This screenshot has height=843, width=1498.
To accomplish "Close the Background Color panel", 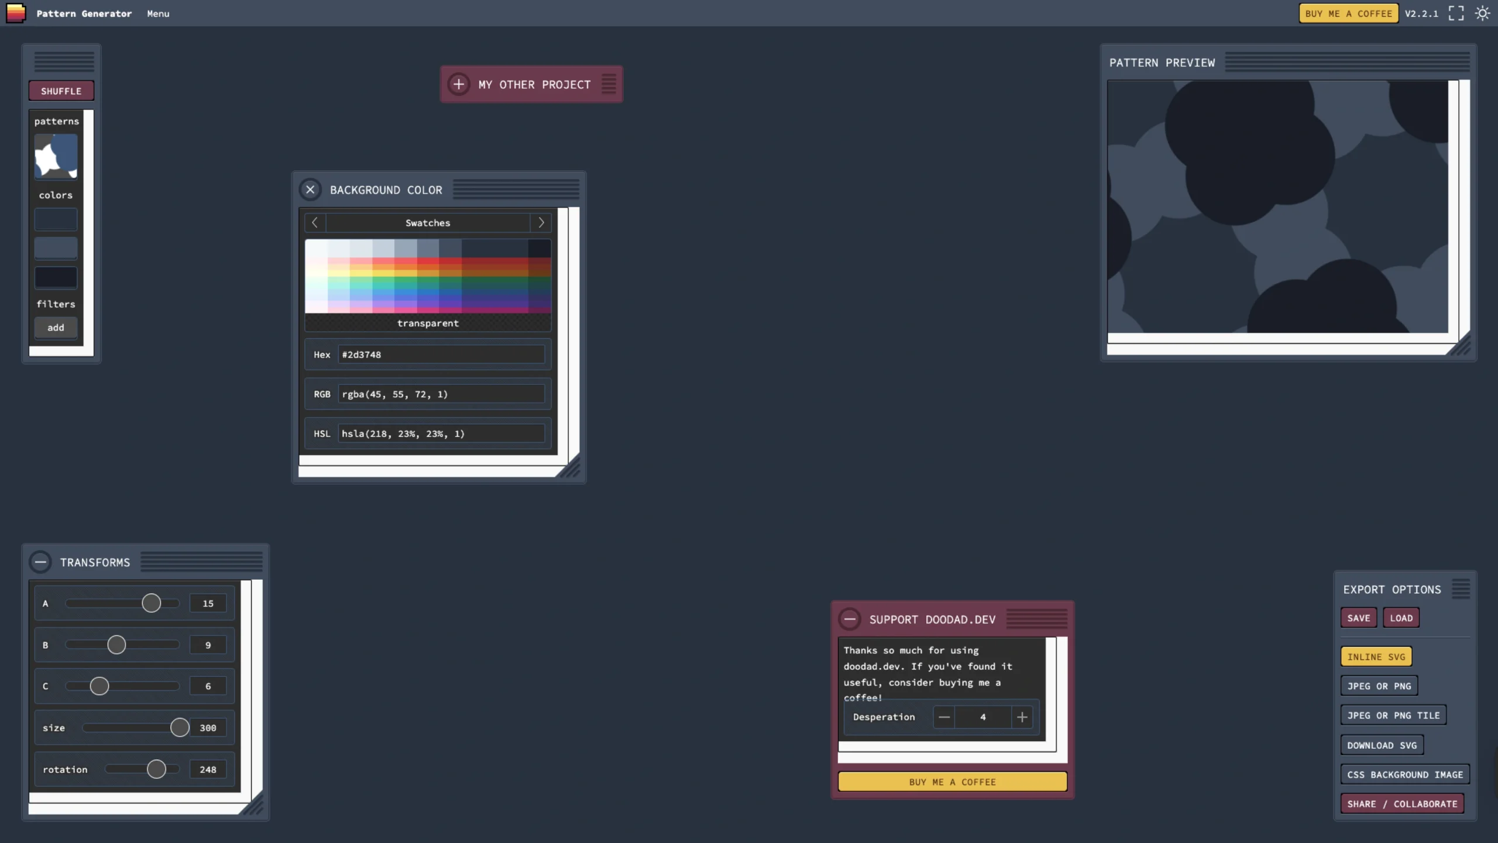I will 310,190.
